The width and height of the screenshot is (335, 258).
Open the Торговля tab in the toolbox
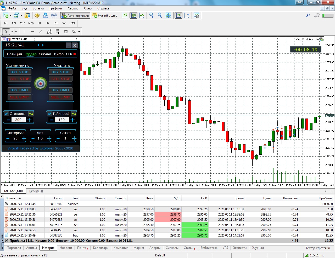(x=14, y=248)
